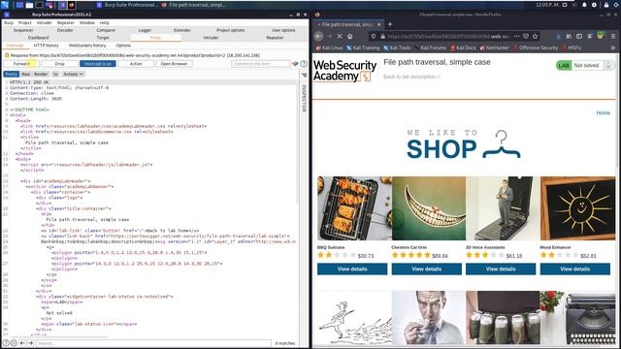Open a new Firefox tab
The width and height of the screenshot is (621, 349).
(x=390, y=24)
